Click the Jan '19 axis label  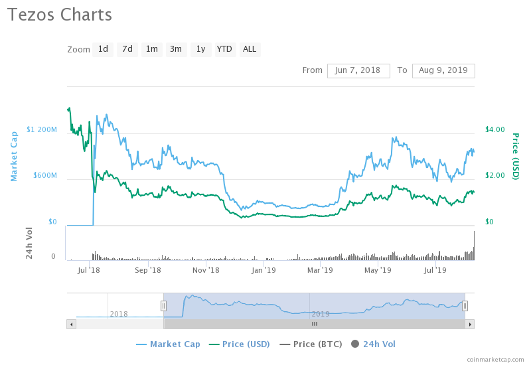tap(264, 270)
